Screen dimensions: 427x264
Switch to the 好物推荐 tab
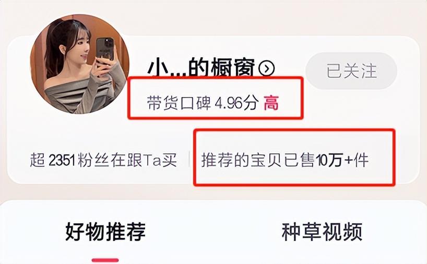[x=105, y=232]
